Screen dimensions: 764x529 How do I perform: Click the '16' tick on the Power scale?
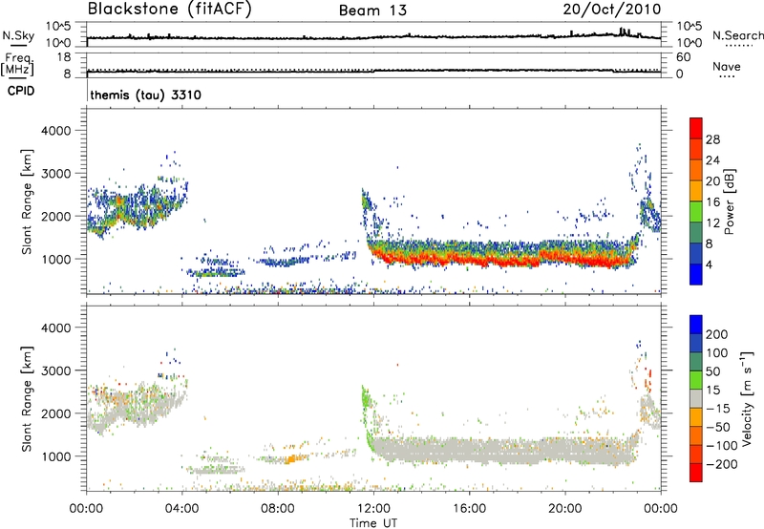712,201
